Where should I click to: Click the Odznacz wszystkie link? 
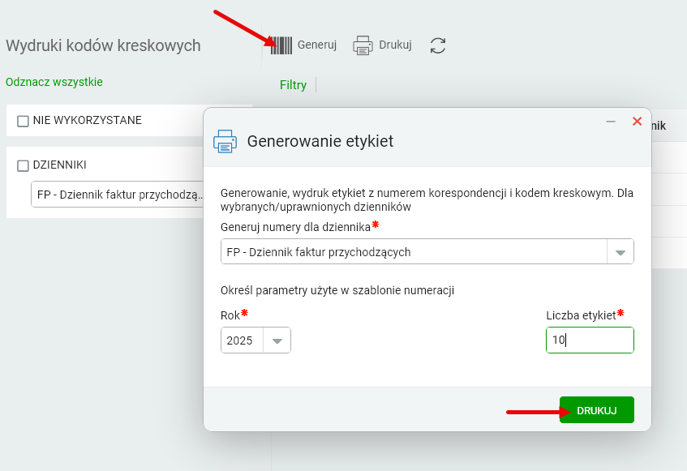coord(54,82)
